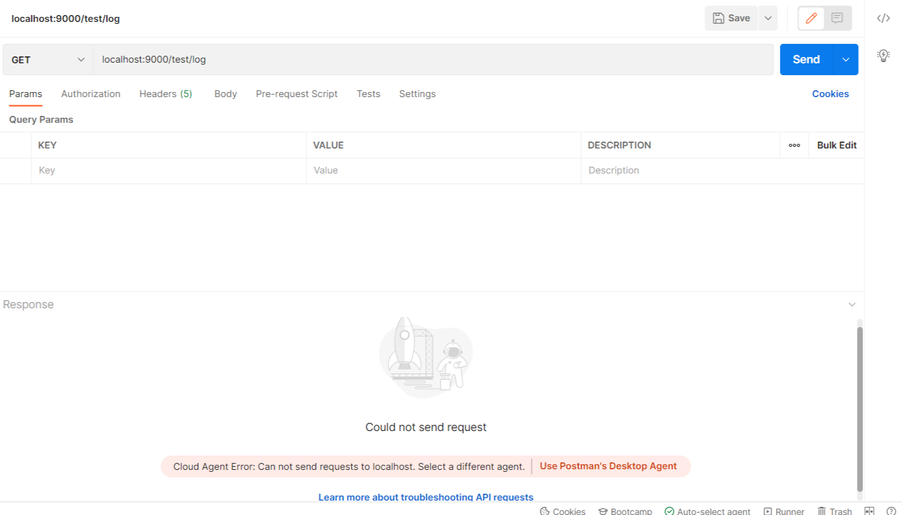Image resolution: width=902 pixels, height=515 pixels.
Task: Open the Settings tab
Action: click(417, 94)
